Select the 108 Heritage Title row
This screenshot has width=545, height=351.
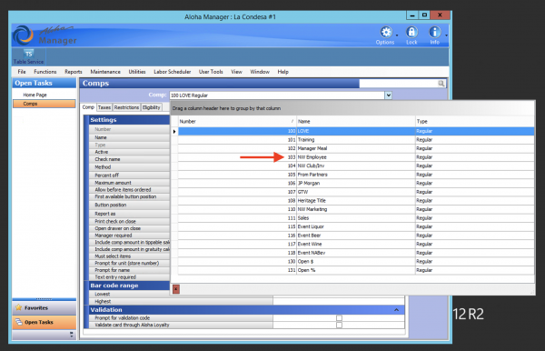tap(356, 201)
